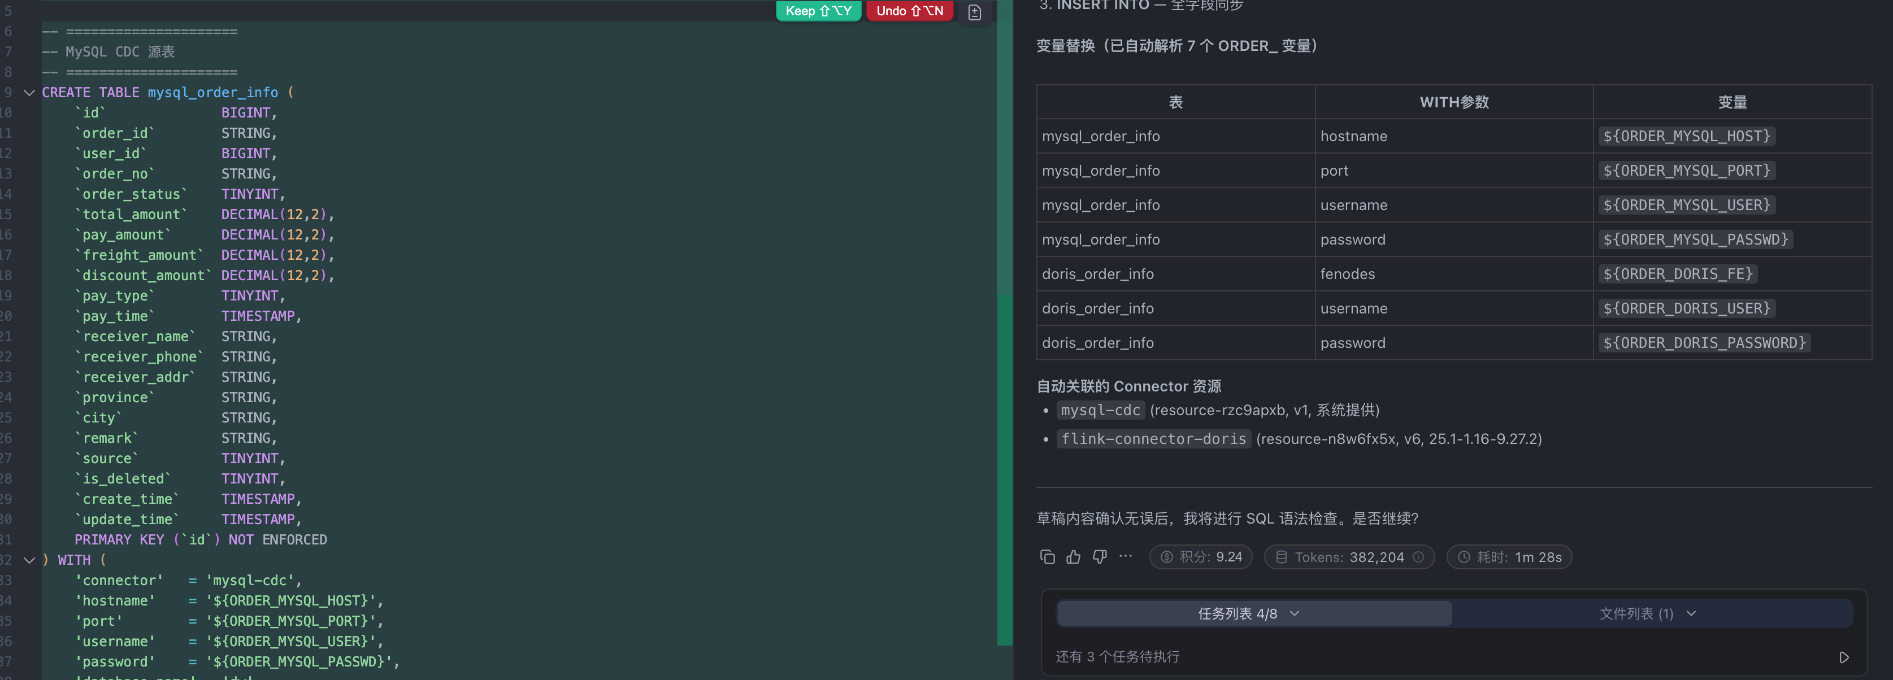Click the flink-connector-doris connector tag
1893x680 pixels.
[1153, 438]
